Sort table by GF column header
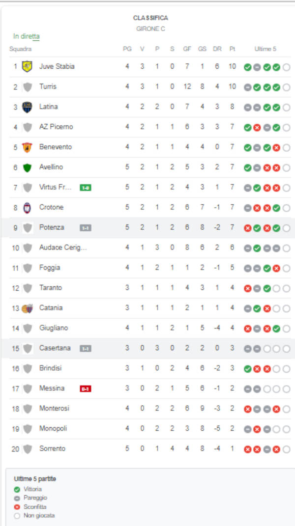 click(187, 49)
